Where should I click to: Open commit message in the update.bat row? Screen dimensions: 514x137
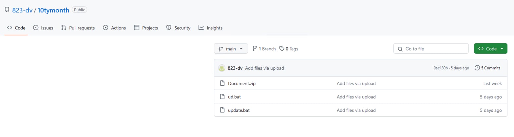point(356,110)
